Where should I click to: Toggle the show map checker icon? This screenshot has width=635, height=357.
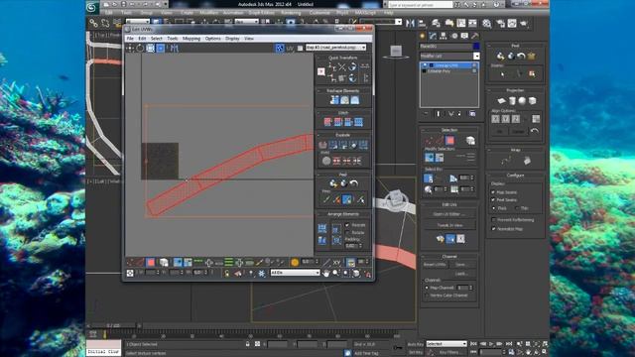coord(280,49)
